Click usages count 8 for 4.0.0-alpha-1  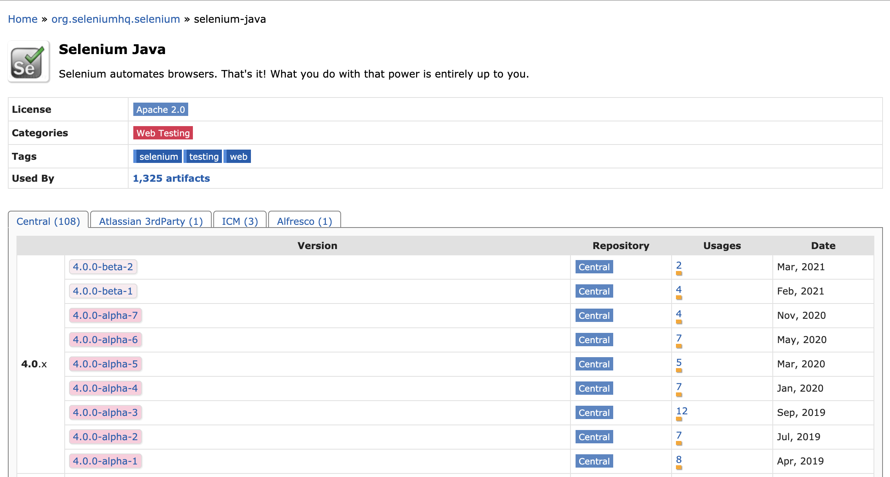coord(679,460)
